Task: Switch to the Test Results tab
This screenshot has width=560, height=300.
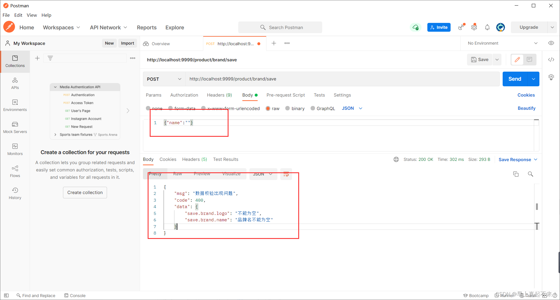Action: coord(226,159)
